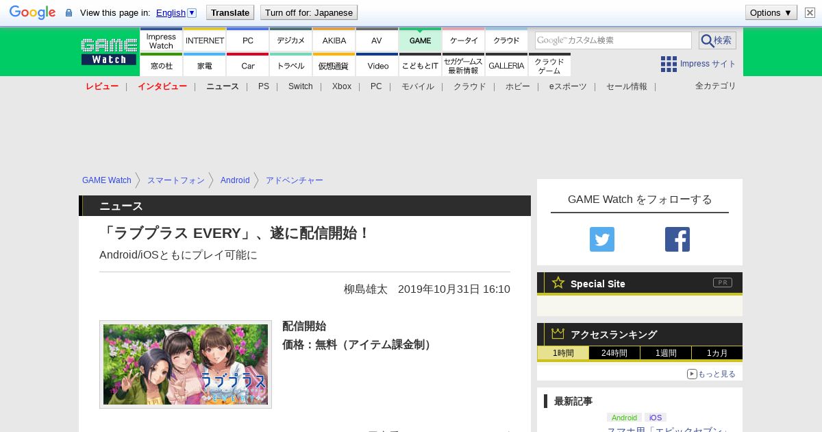Image resolution: width=822 pixels, height=432 pixels.
Task: Open the クラウドゲーム tab
Action: (549, 65)
